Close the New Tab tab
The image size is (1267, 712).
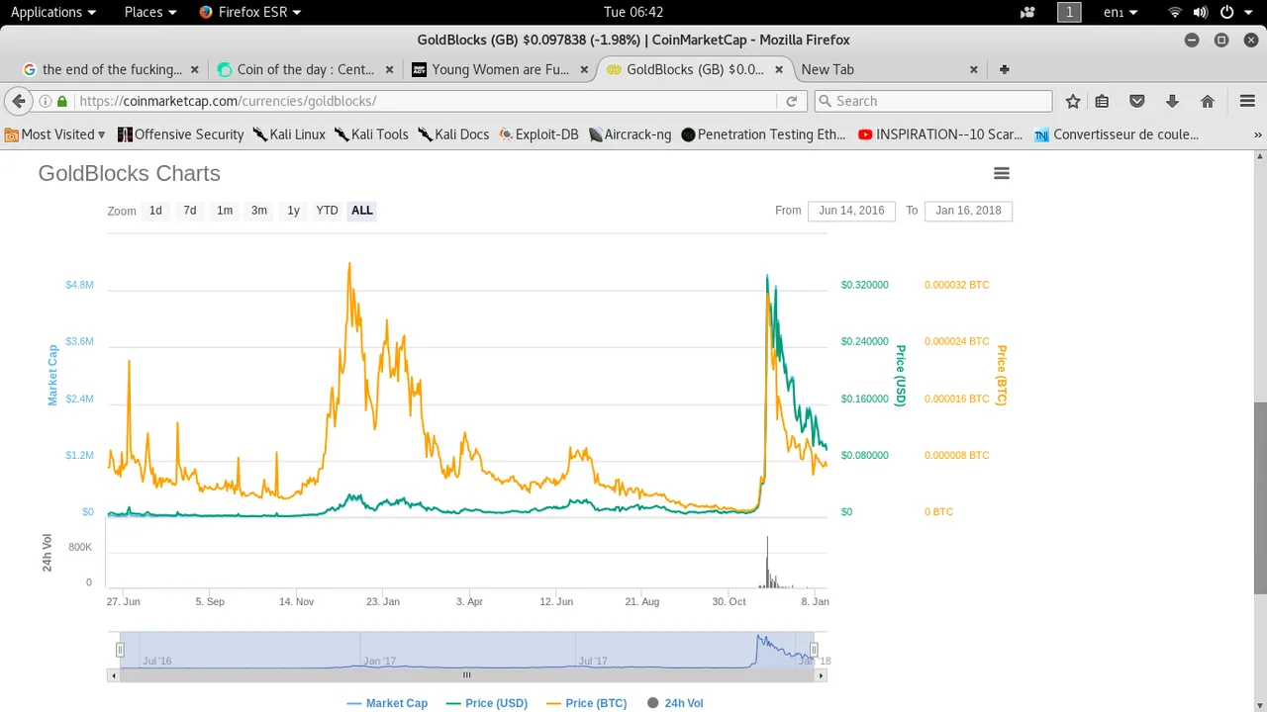point(974,69)
